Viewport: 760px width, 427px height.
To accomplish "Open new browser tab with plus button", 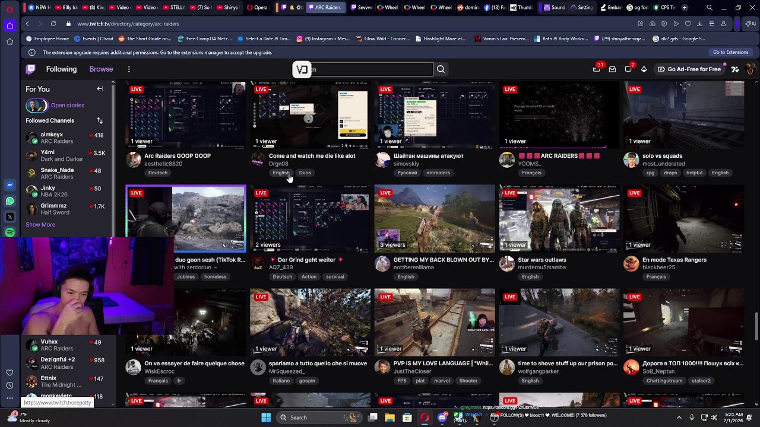I will tap(685, 8).
